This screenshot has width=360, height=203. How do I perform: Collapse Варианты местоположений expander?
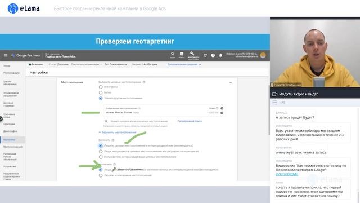point(118,133)
